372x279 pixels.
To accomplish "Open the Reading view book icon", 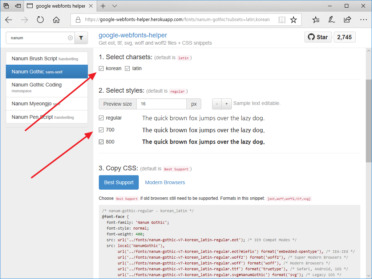I will 282,20.
